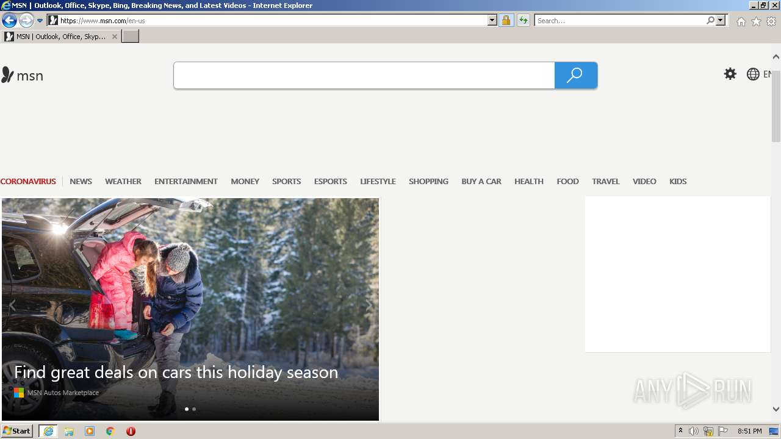Click the blue MSN search button
The image size is (781, 439).
coord(576,75)
